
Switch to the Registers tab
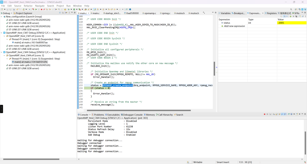tap(271, 13)
